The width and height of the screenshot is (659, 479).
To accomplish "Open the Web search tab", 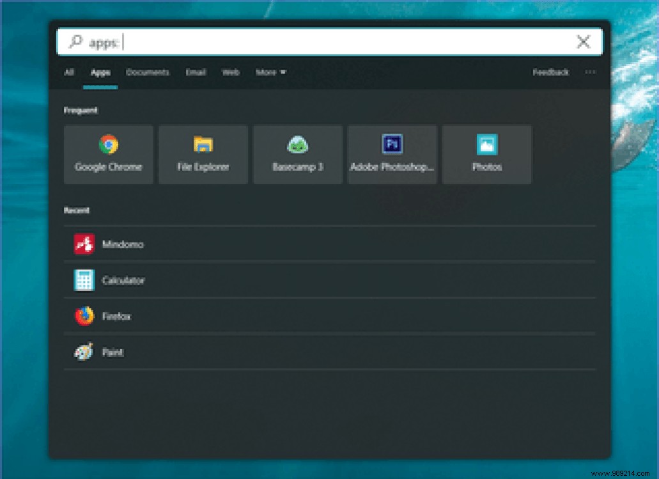I will point(231,72).
